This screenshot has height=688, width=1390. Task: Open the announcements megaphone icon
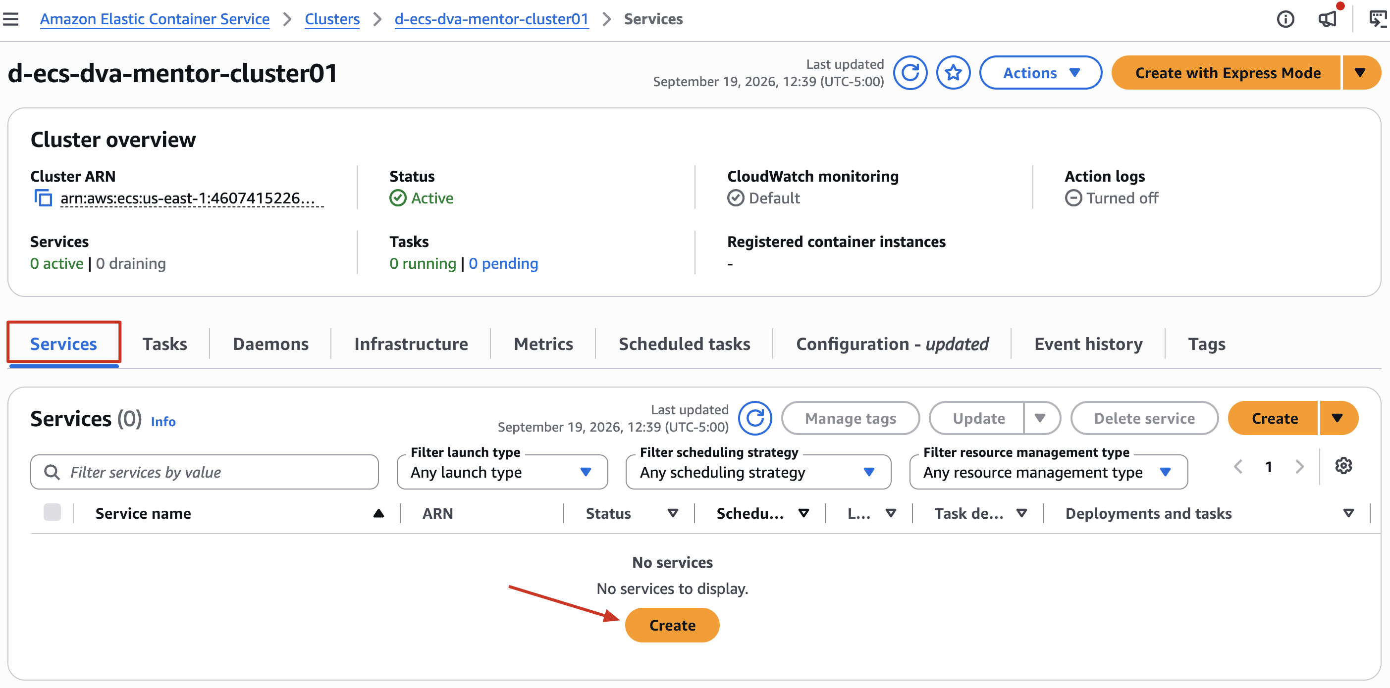[x=1327, y=19]
